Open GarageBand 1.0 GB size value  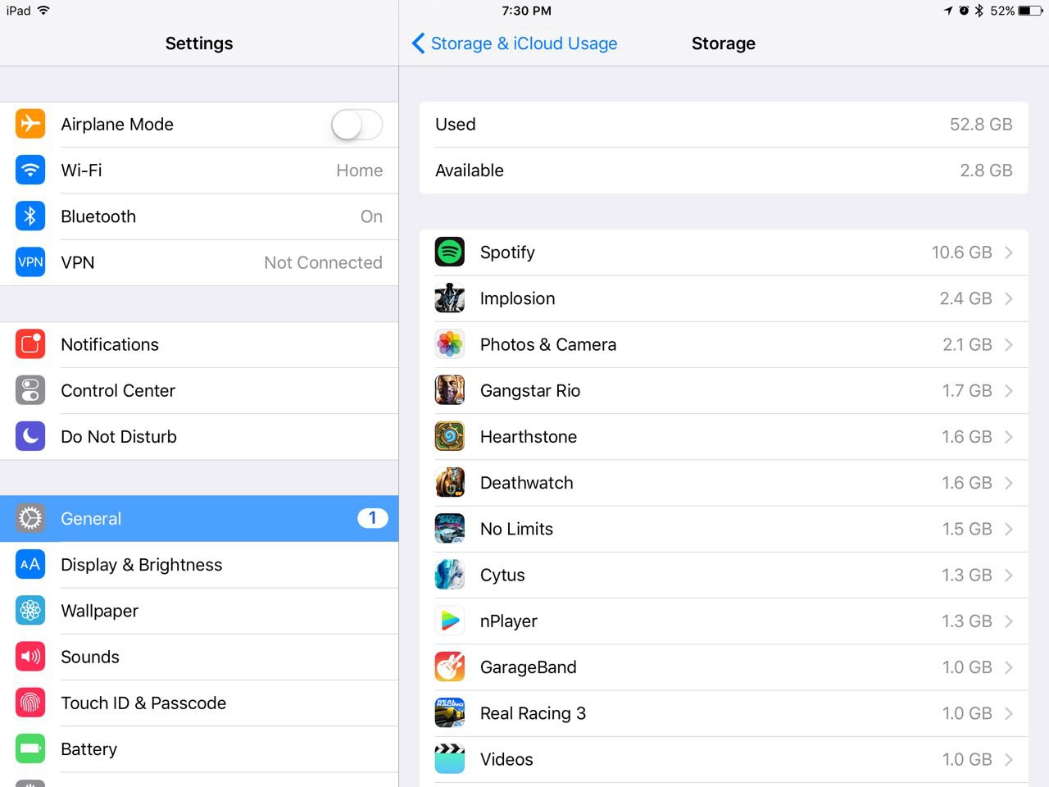(967, 667)
